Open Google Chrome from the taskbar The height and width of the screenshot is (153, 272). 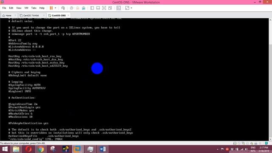click(41, 149)
